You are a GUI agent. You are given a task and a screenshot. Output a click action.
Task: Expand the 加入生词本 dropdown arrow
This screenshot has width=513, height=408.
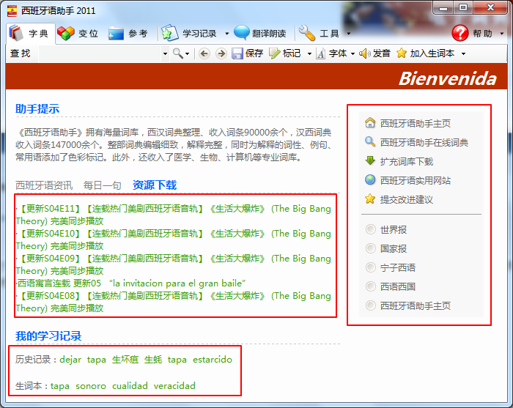463,53
